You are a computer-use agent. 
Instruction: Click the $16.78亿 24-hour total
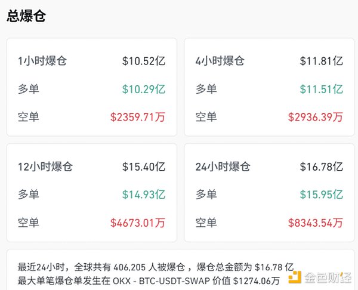tap(322, 166)
